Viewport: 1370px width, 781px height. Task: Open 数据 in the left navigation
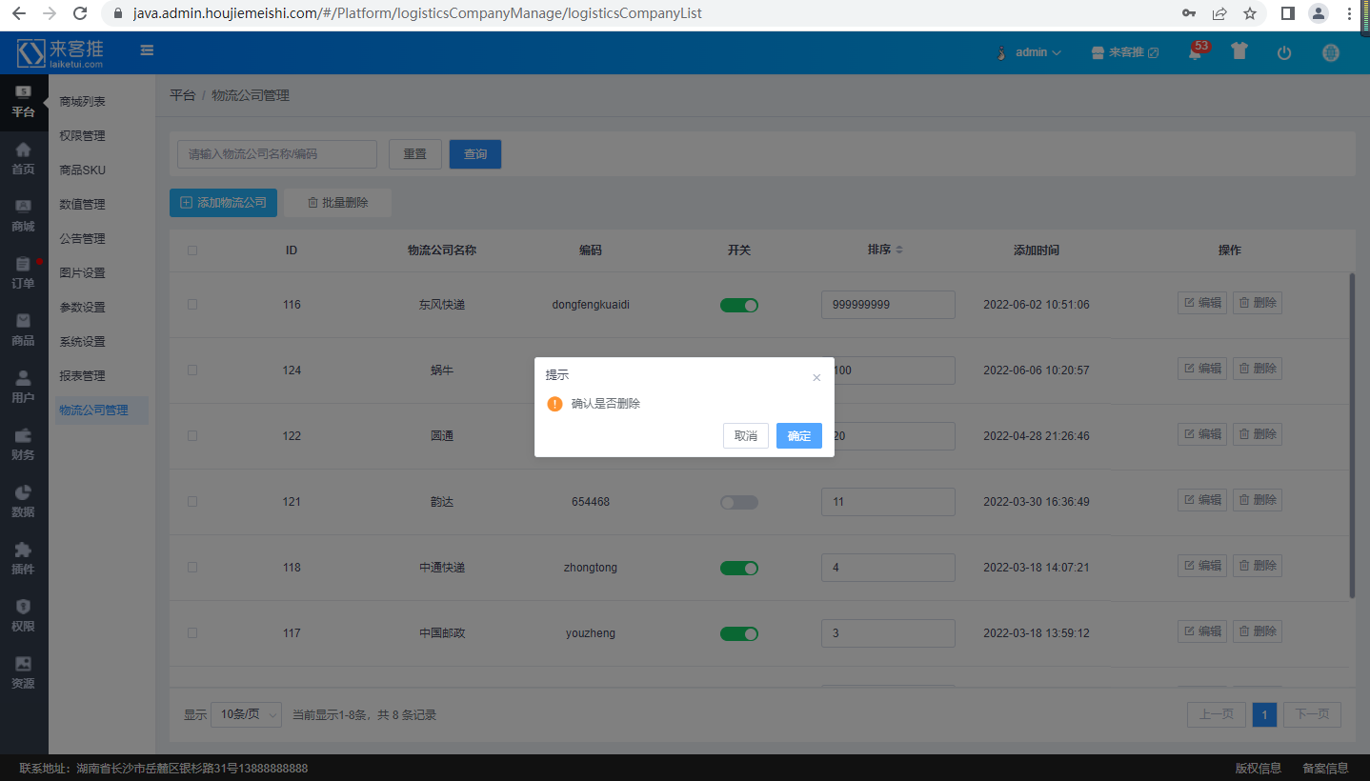(24, 501)
